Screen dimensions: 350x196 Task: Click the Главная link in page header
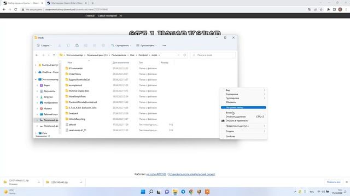(90, 16)
